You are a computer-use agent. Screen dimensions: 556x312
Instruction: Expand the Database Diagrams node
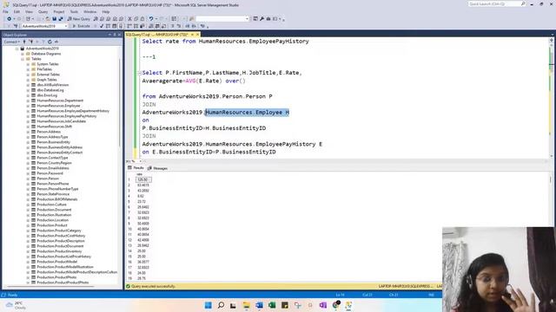pos(23,54)
